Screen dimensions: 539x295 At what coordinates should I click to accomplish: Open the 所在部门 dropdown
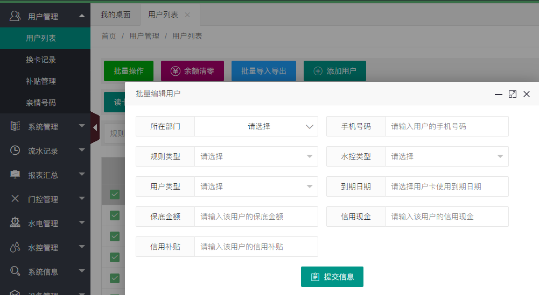click(x=256, y=127)
